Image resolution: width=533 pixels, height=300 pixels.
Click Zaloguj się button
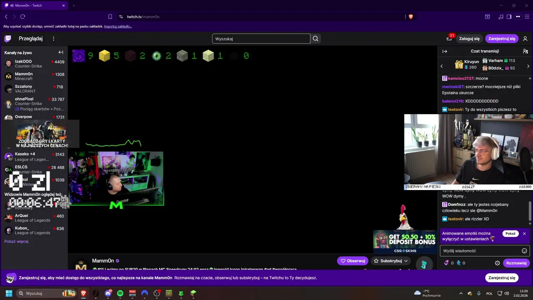(469, 39)
